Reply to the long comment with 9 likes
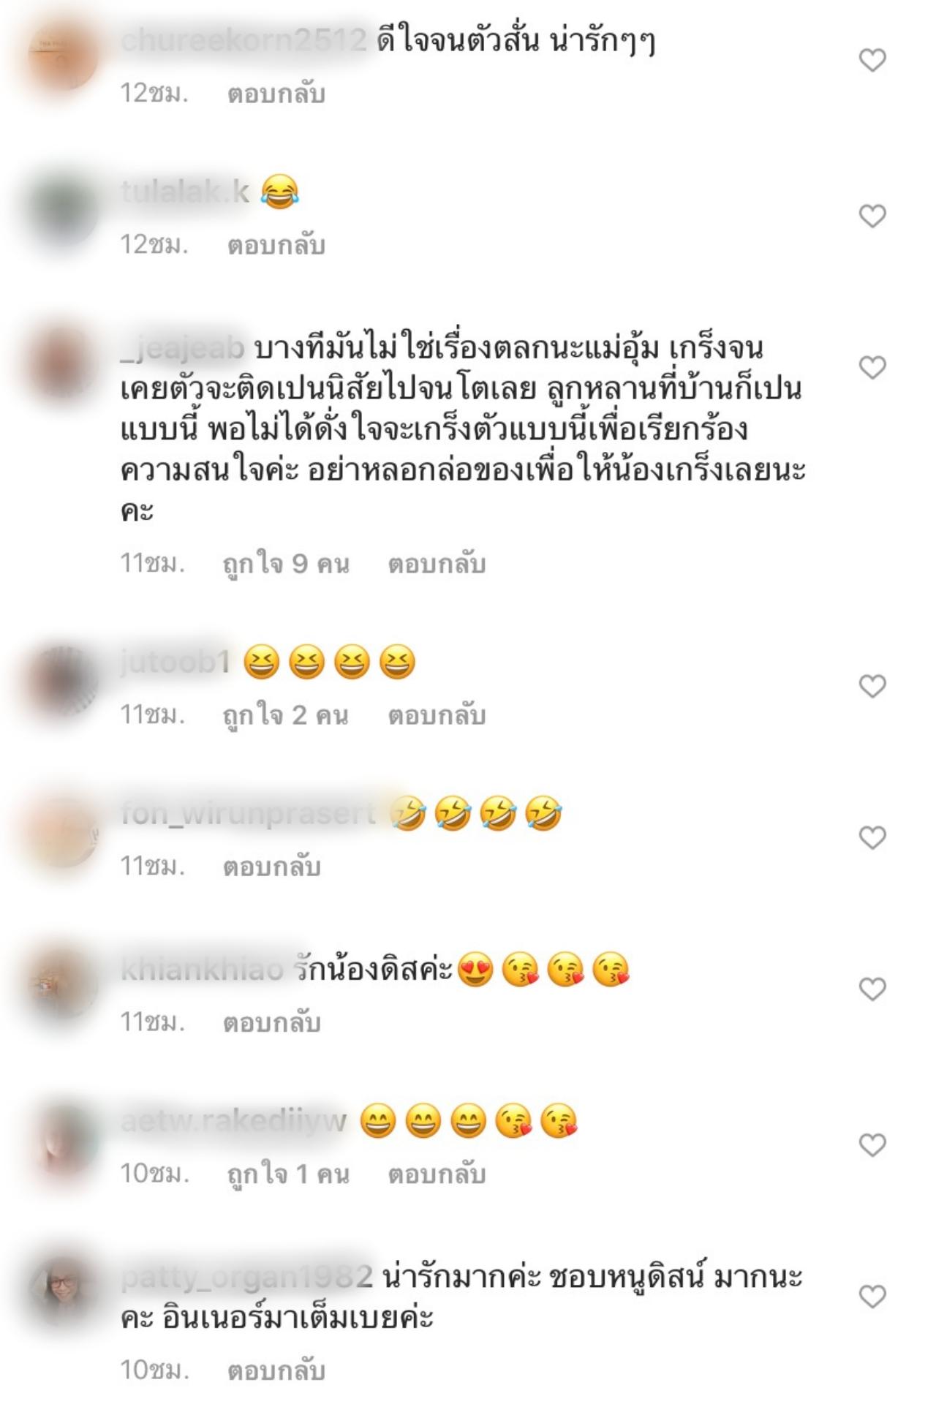936x1415 pixels. (437, 564)
